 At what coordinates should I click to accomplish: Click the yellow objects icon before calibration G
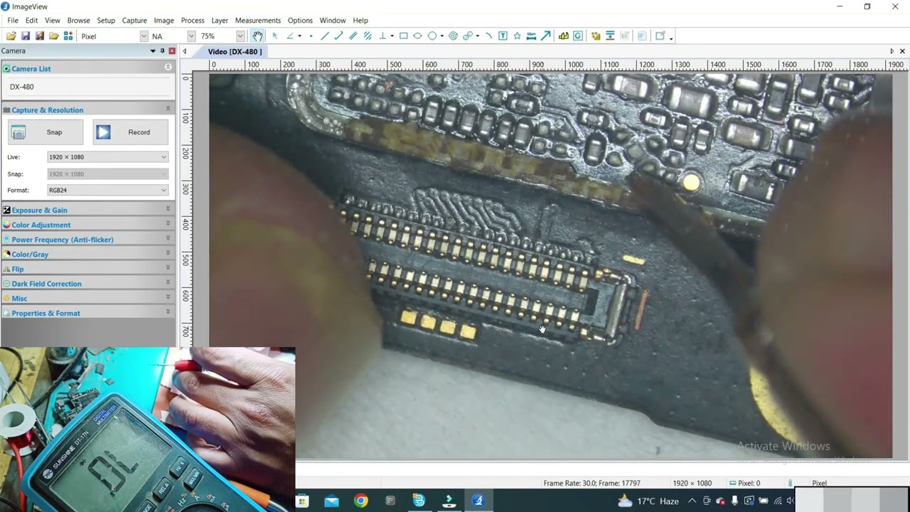[x=564, y=36]
